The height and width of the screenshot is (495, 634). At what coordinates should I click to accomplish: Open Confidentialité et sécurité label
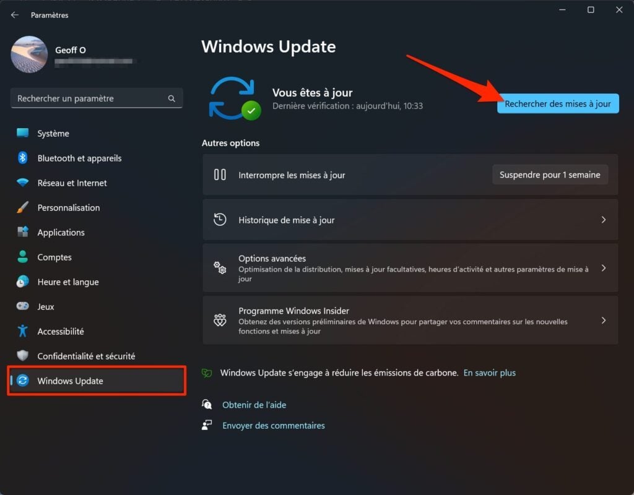[x=86, y=356]
